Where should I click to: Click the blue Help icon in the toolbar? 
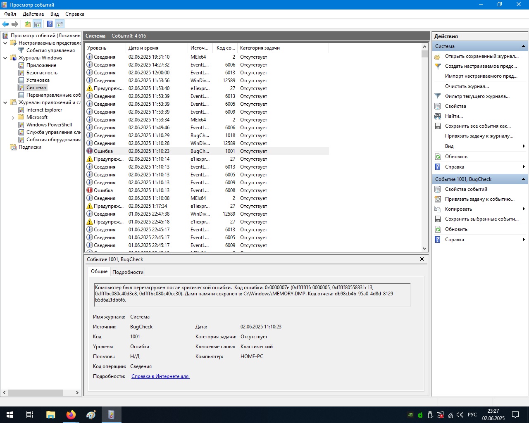[50, 24]
